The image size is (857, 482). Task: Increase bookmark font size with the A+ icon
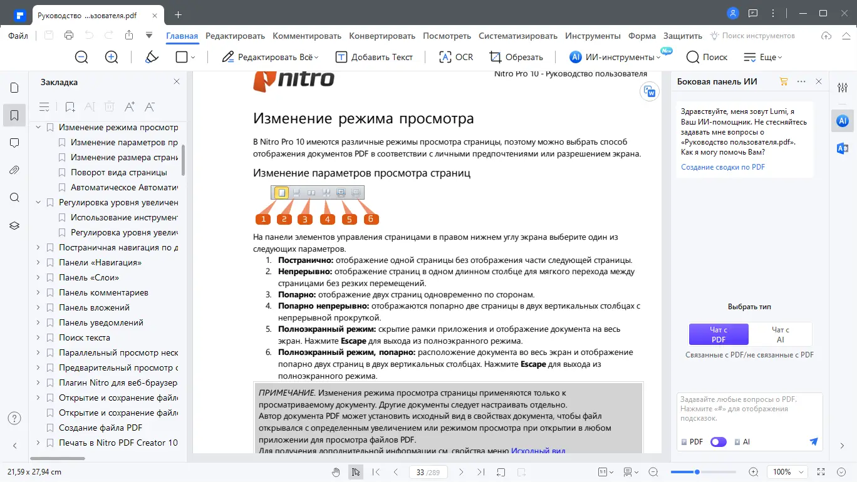point(130,107)
